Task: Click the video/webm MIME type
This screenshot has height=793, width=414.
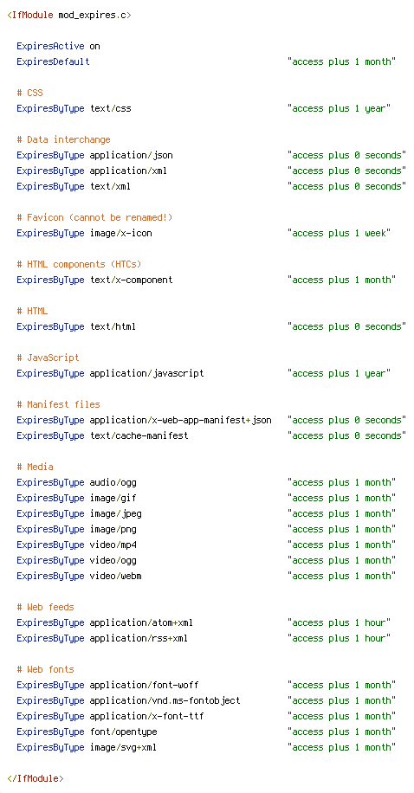Action: coord(115,576)
